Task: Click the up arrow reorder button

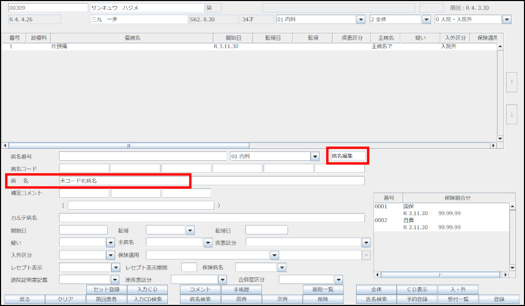Action: click(x=512, y=83)
